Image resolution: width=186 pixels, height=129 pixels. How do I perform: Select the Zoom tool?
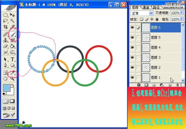tap(12, 78)
